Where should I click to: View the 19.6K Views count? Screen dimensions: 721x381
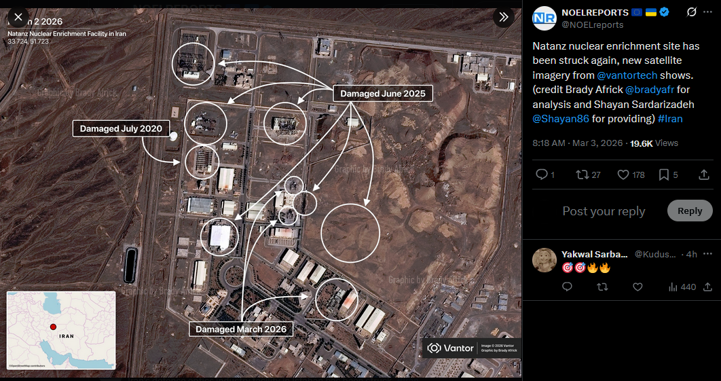coord(654,143)
